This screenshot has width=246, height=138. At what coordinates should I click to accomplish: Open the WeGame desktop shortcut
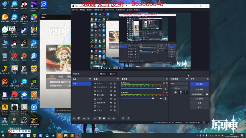tap(24, 44)
